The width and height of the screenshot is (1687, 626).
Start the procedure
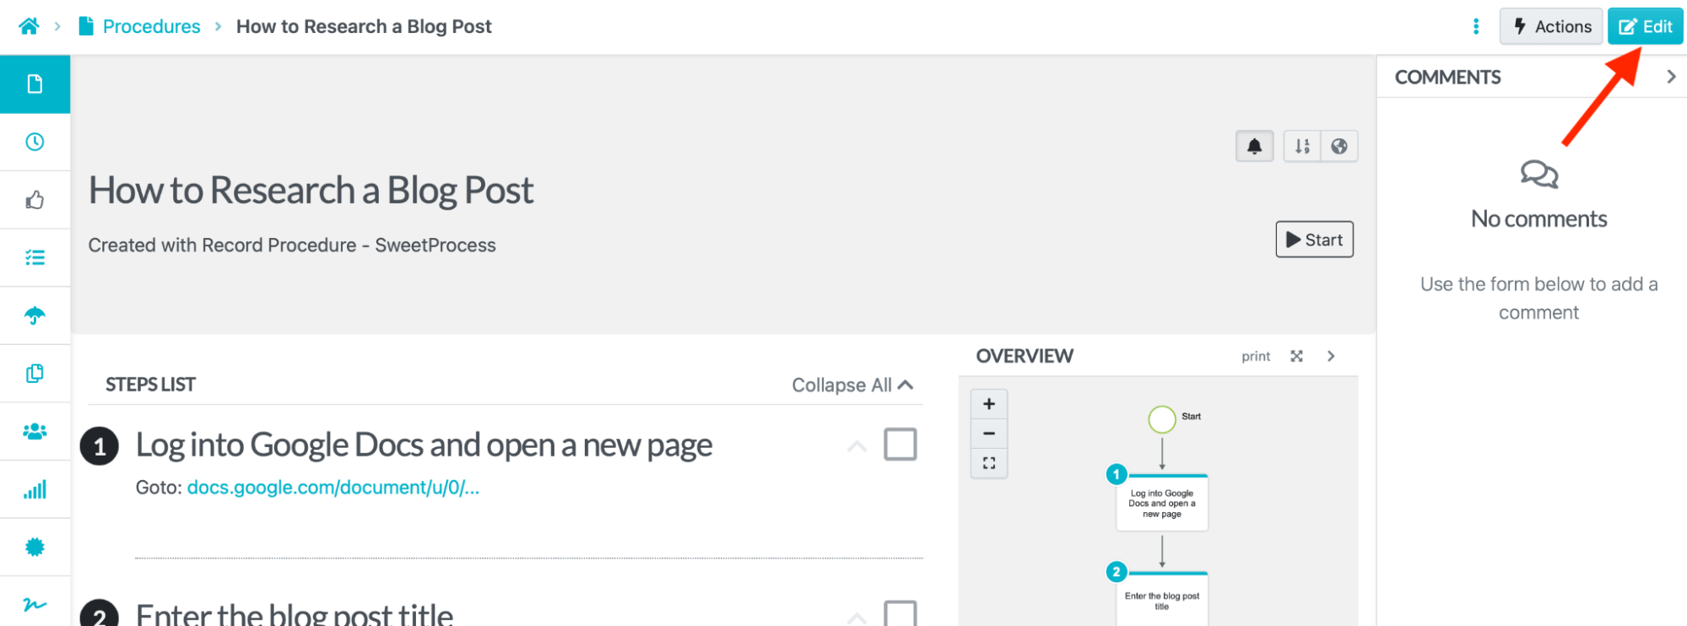coord(1314,240)
